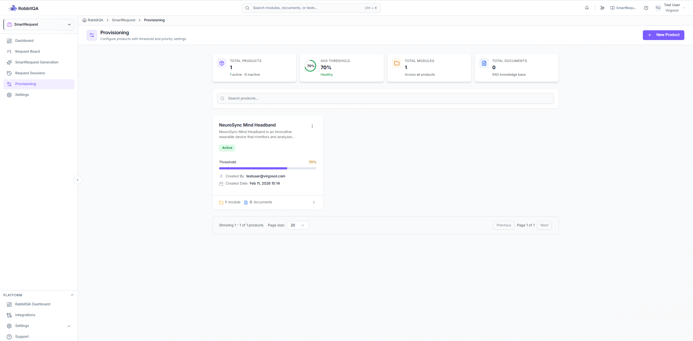Open RabbitQA Dashboard in platform section

pos(39,304)
